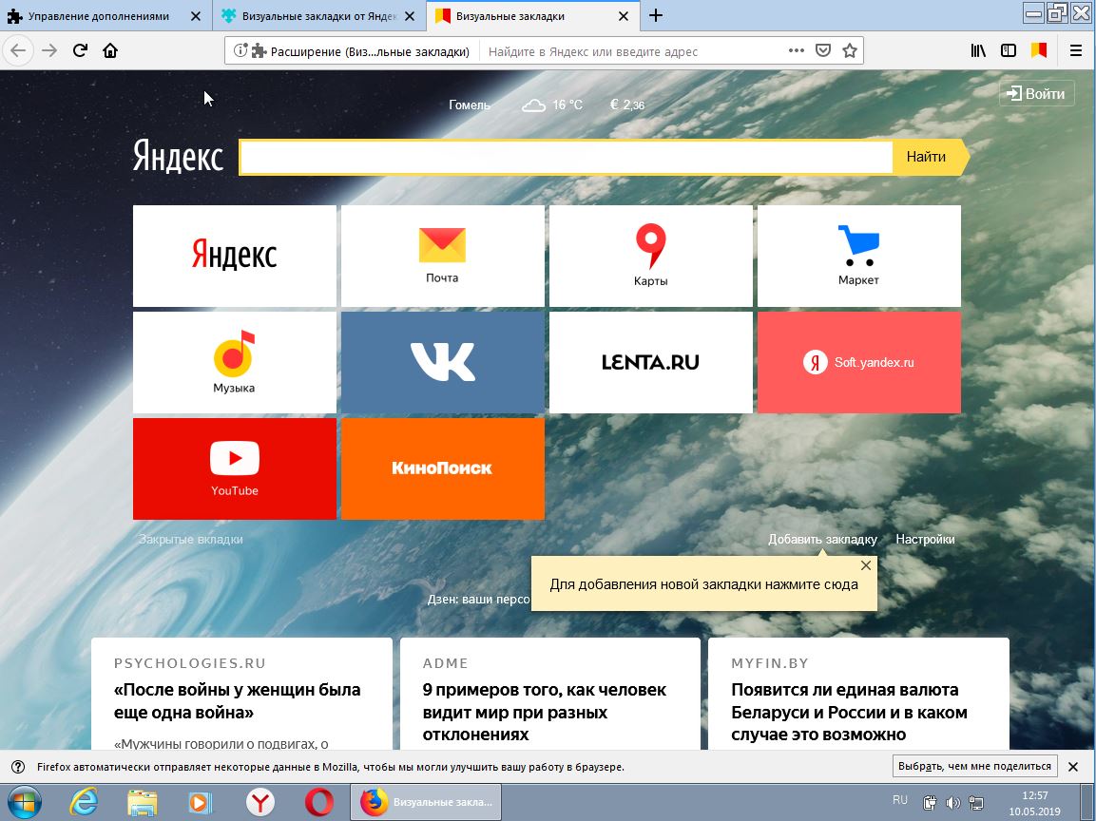The image size is (1096, 821).
Task: Click the notification bar question mark icon
Action: point(18,767)
